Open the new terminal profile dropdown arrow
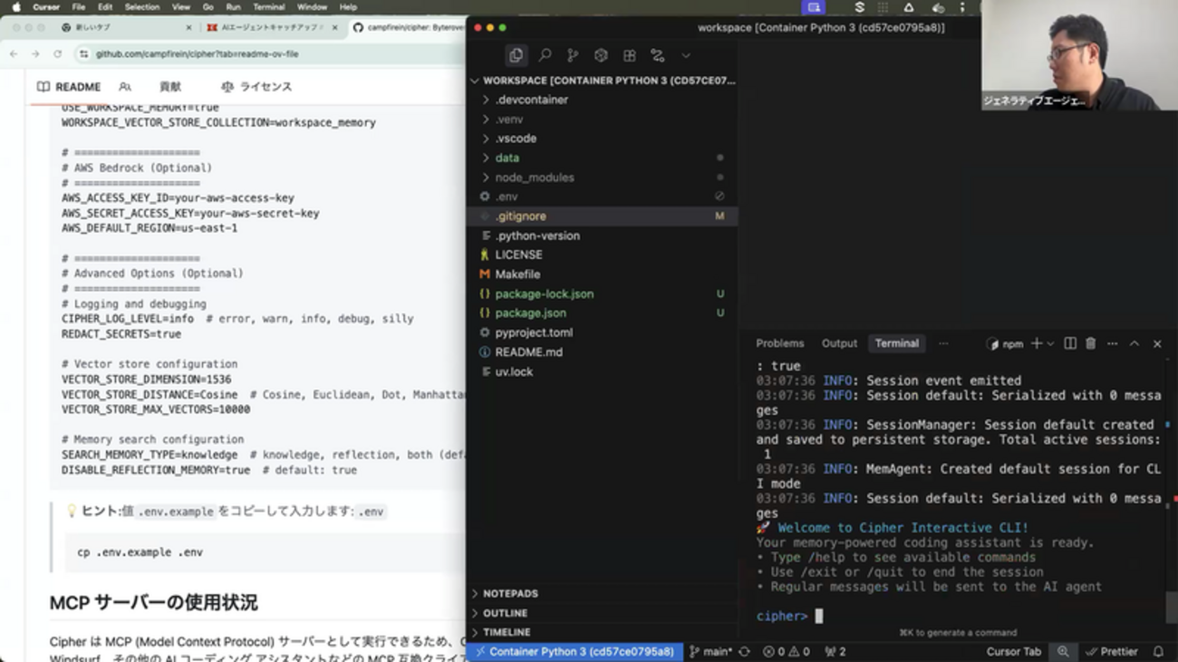 click(1051, 344)
